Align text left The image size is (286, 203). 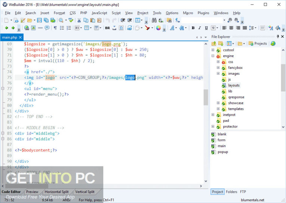pos(224,28)
